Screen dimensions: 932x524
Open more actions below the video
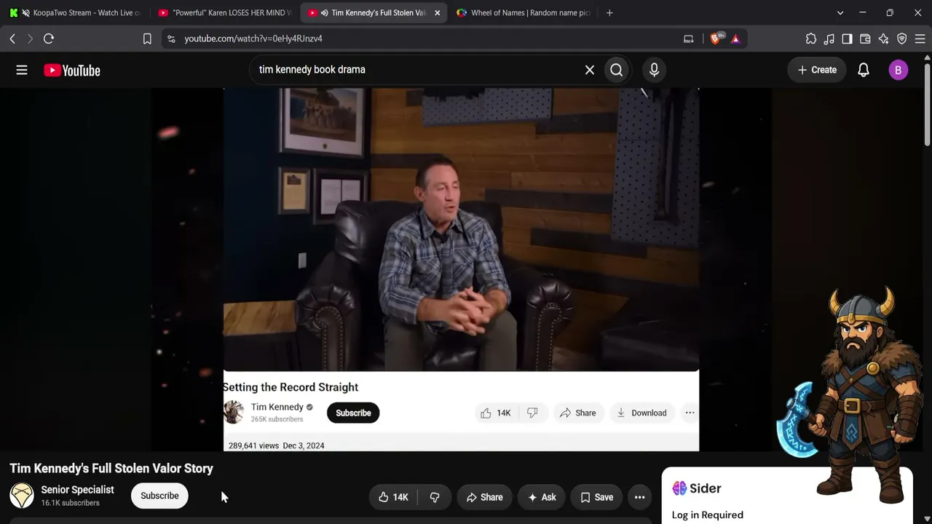tap(639, 497)
